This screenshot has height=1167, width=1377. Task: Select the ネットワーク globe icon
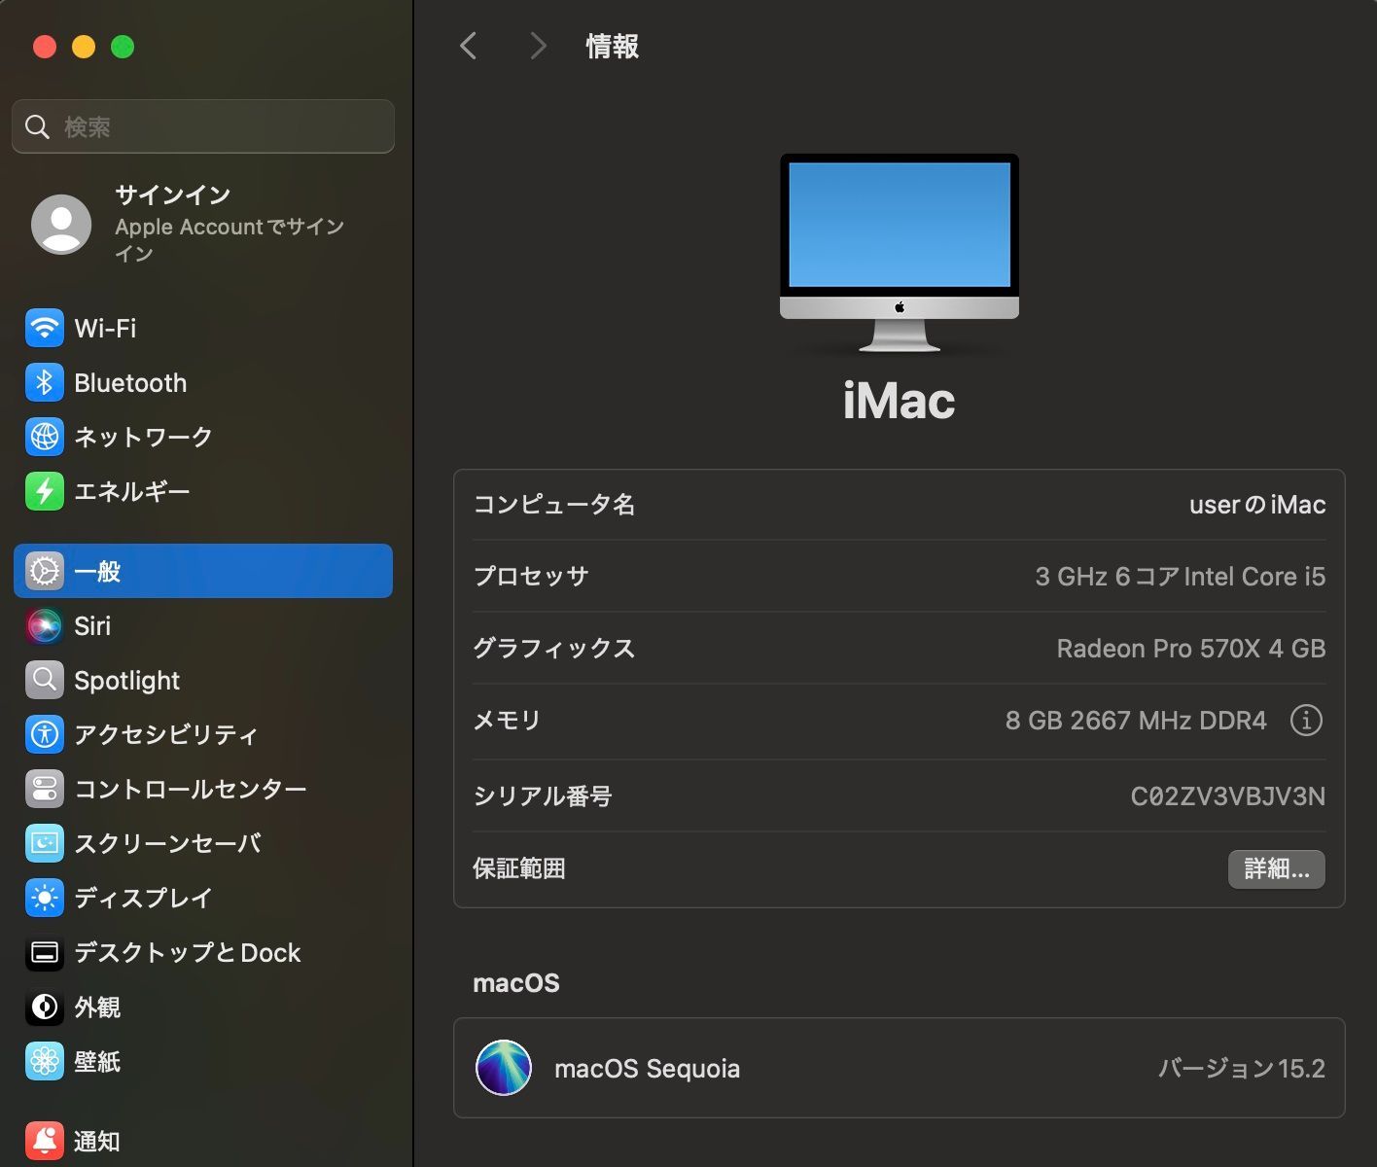[x=45, y=438]
